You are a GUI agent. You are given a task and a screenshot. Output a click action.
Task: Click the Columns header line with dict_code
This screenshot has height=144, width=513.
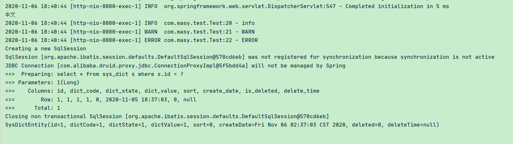(x=162, y=91)
